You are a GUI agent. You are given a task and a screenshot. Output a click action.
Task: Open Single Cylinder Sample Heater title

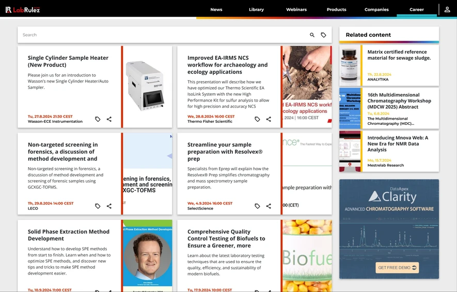click(68, 61)
